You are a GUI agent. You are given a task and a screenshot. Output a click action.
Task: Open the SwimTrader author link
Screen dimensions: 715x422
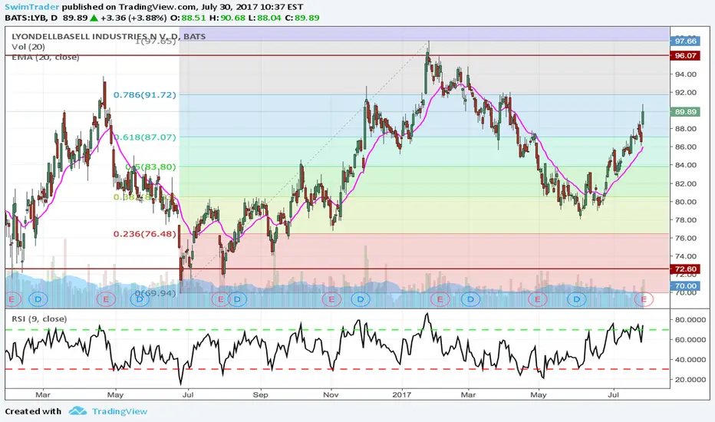(32, 7)
